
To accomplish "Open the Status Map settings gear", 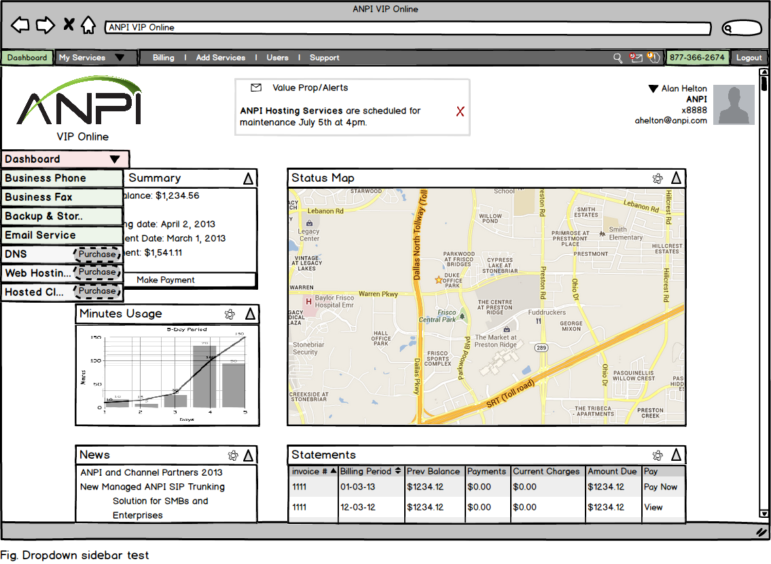I will [657, 178].
